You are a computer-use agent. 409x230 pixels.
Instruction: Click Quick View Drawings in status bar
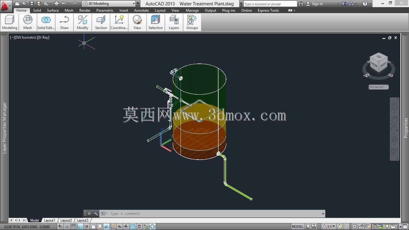click(x=314, y=226)
